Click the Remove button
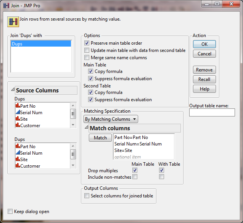The image size is (243, 223). point(204,70)
